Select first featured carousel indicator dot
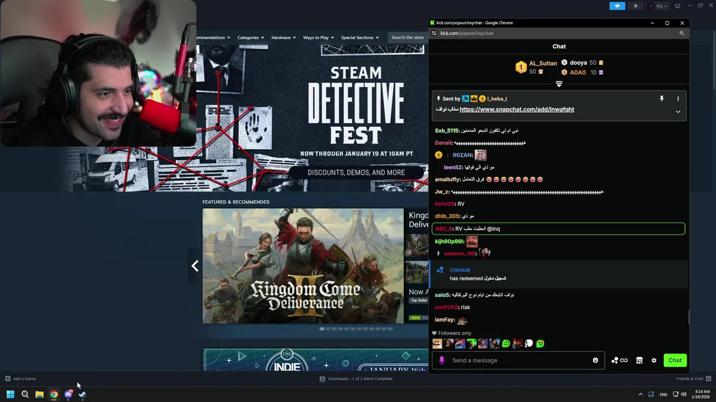This screenshot has width=716, height=402. (322, 329)
